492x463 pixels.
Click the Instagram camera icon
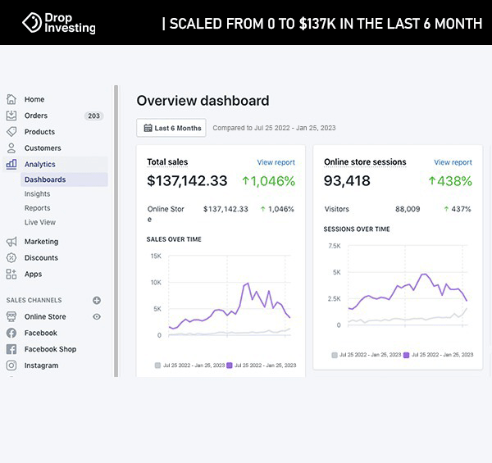coord(11,365)
